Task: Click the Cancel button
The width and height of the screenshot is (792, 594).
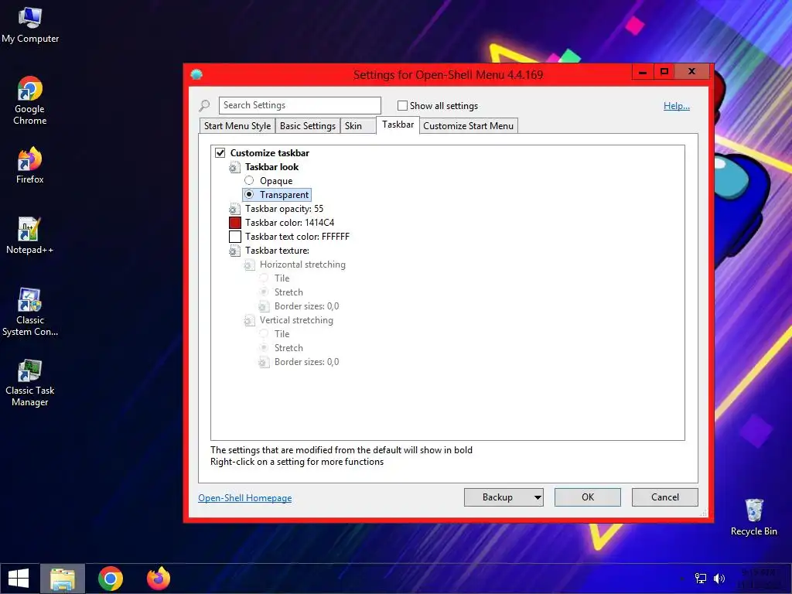Action: 664,497
